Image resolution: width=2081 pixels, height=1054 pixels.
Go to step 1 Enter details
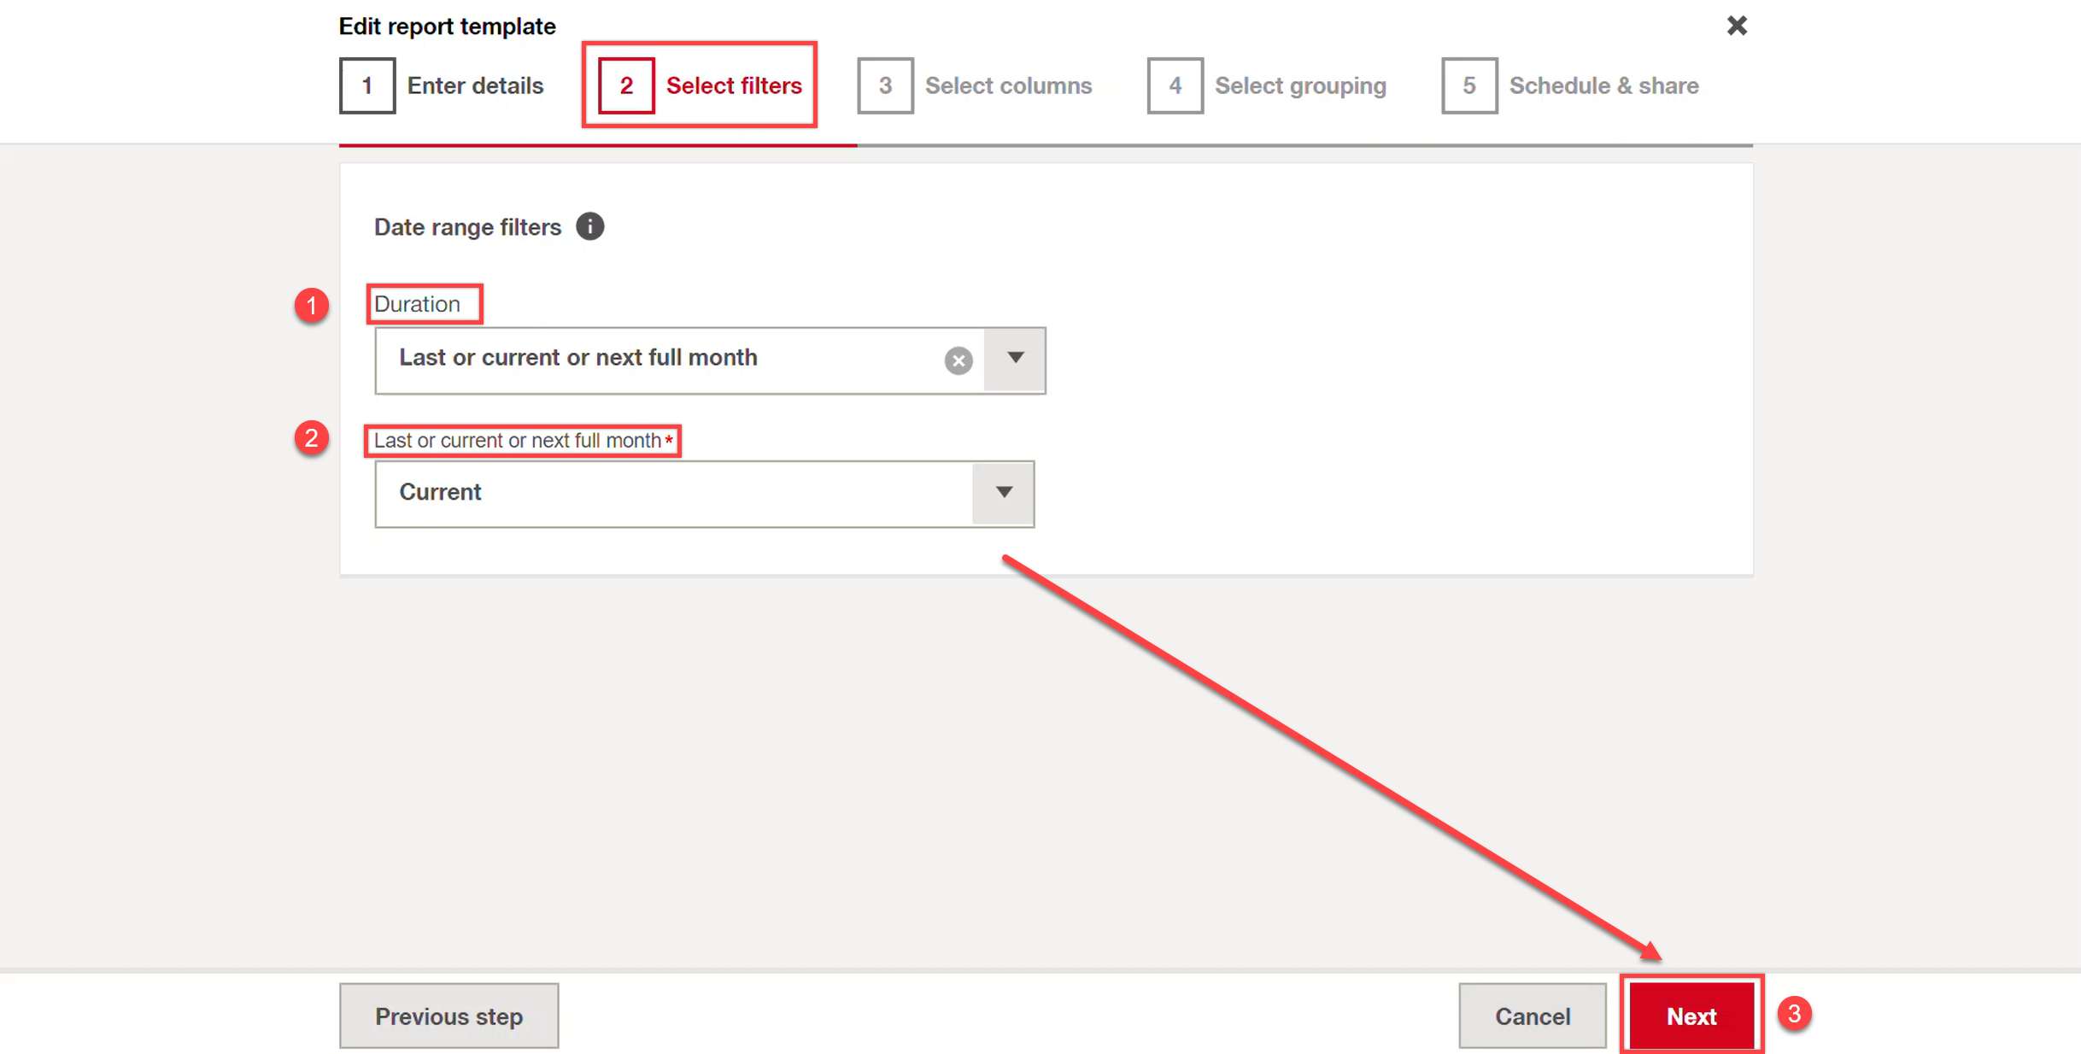pyautogui.click(x=441, y=85)
